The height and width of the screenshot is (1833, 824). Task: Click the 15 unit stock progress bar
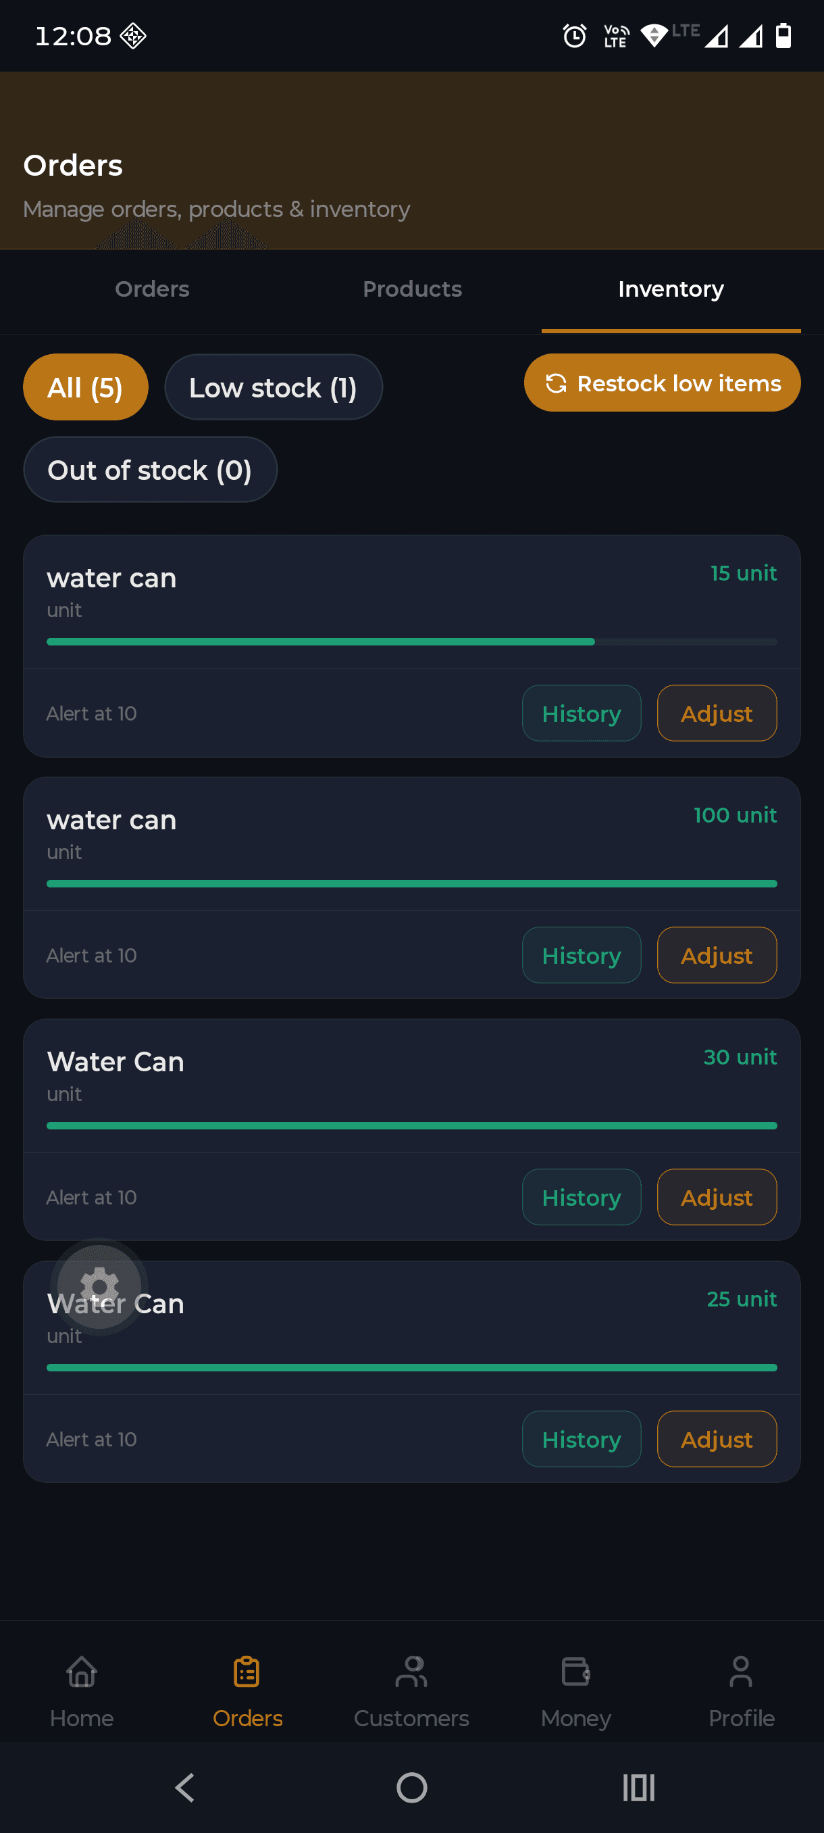[x=411, y=642]
